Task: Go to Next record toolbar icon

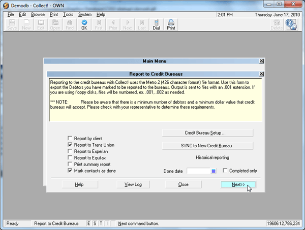Action: (x=128, y=25)
